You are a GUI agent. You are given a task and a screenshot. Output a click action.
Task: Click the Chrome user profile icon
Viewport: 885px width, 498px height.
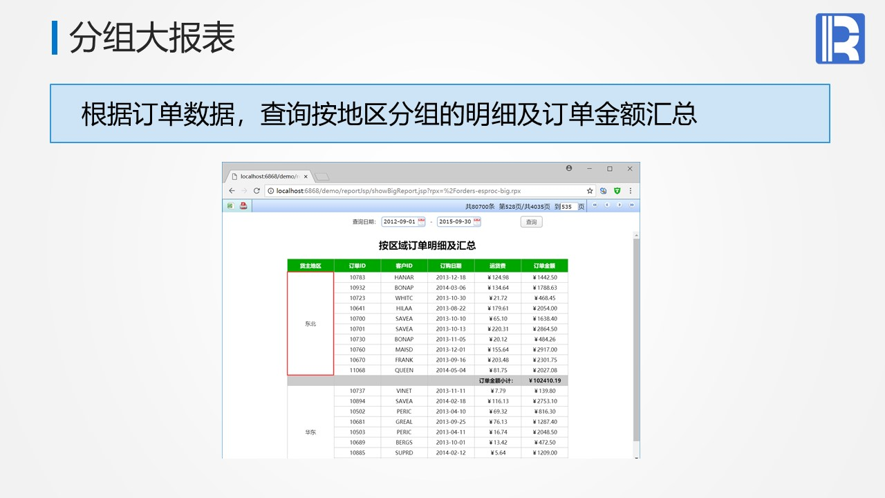click(x=569, y=168)
